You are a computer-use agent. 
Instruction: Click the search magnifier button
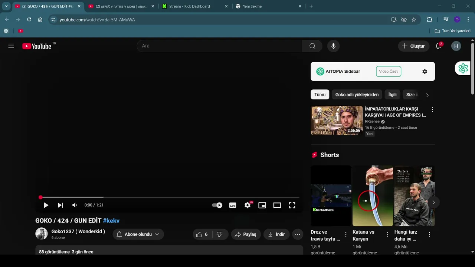312,46
